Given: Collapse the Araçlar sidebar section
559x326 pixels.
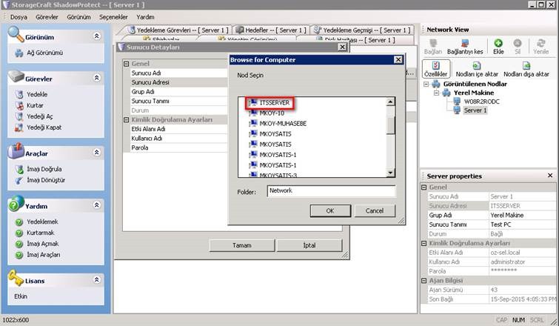Looking at the screenshot, I should 96,153.
